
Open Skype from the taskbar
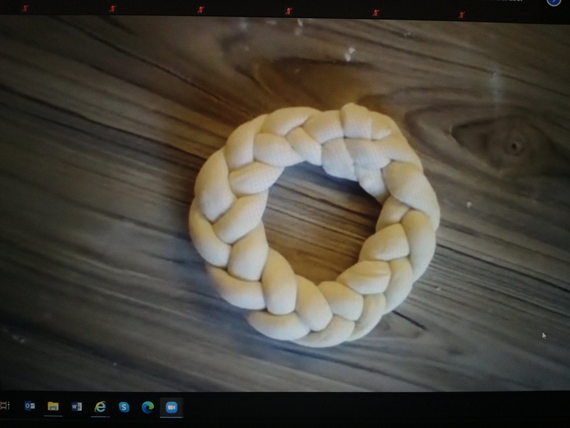pos(124,407)
